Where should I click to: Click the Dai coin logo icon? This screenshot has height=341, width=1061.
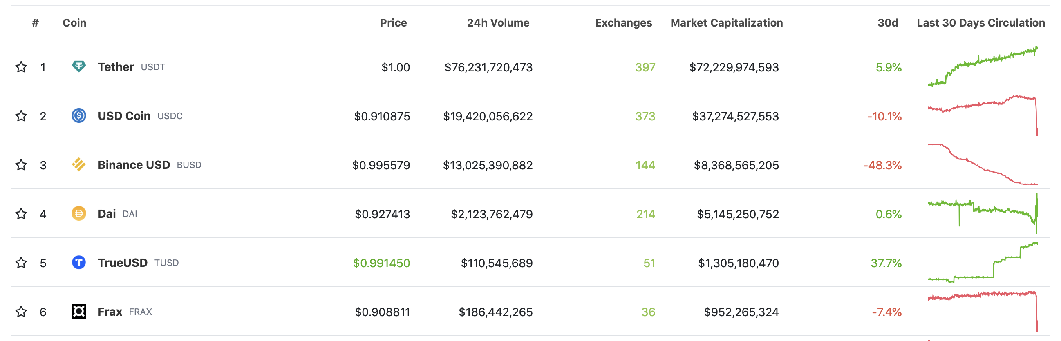tap(78, 214)
